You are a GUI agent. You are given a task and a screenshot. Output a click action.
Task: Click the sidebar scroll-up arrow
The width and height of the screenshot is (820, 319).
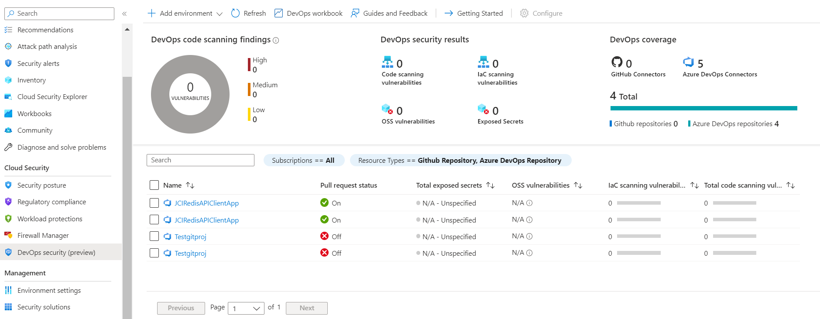click(x=127, y=30)
